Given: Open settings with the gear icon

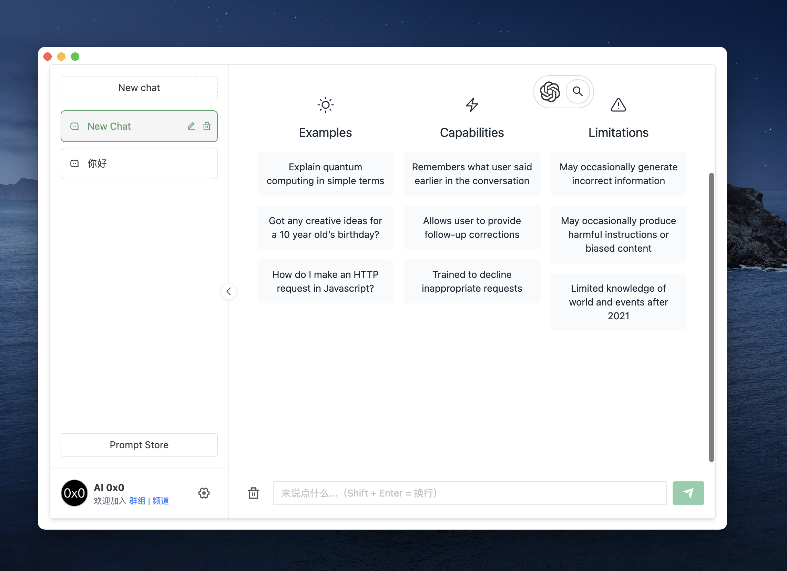Looking at the screenshot, I should click(204, 493).
